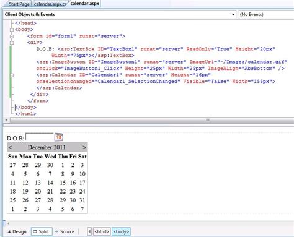Screen dimensions: 294x237
Task: Switch to Design view
Action: 17,231
